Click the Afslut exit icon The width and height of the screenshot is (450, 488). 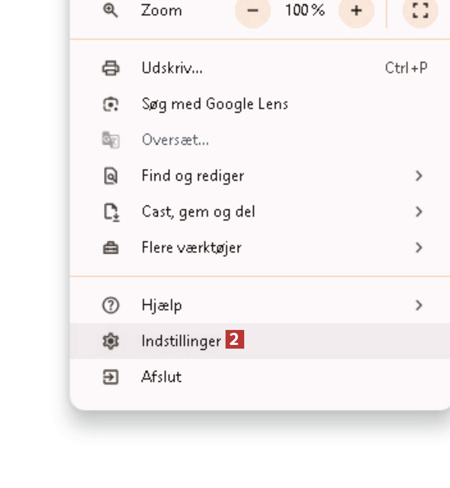tap(110, 377)
